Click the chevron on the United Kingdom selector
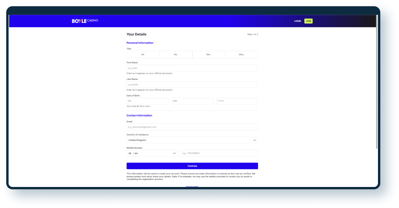Viewport: 399px width, 208px height. coord(254,140)
